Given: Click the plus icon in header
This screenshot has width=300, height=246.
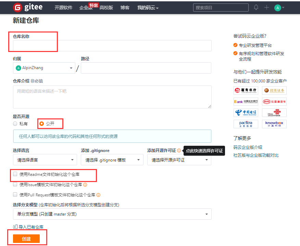Looking at the screenshot, I should click(x=266, y=8).
